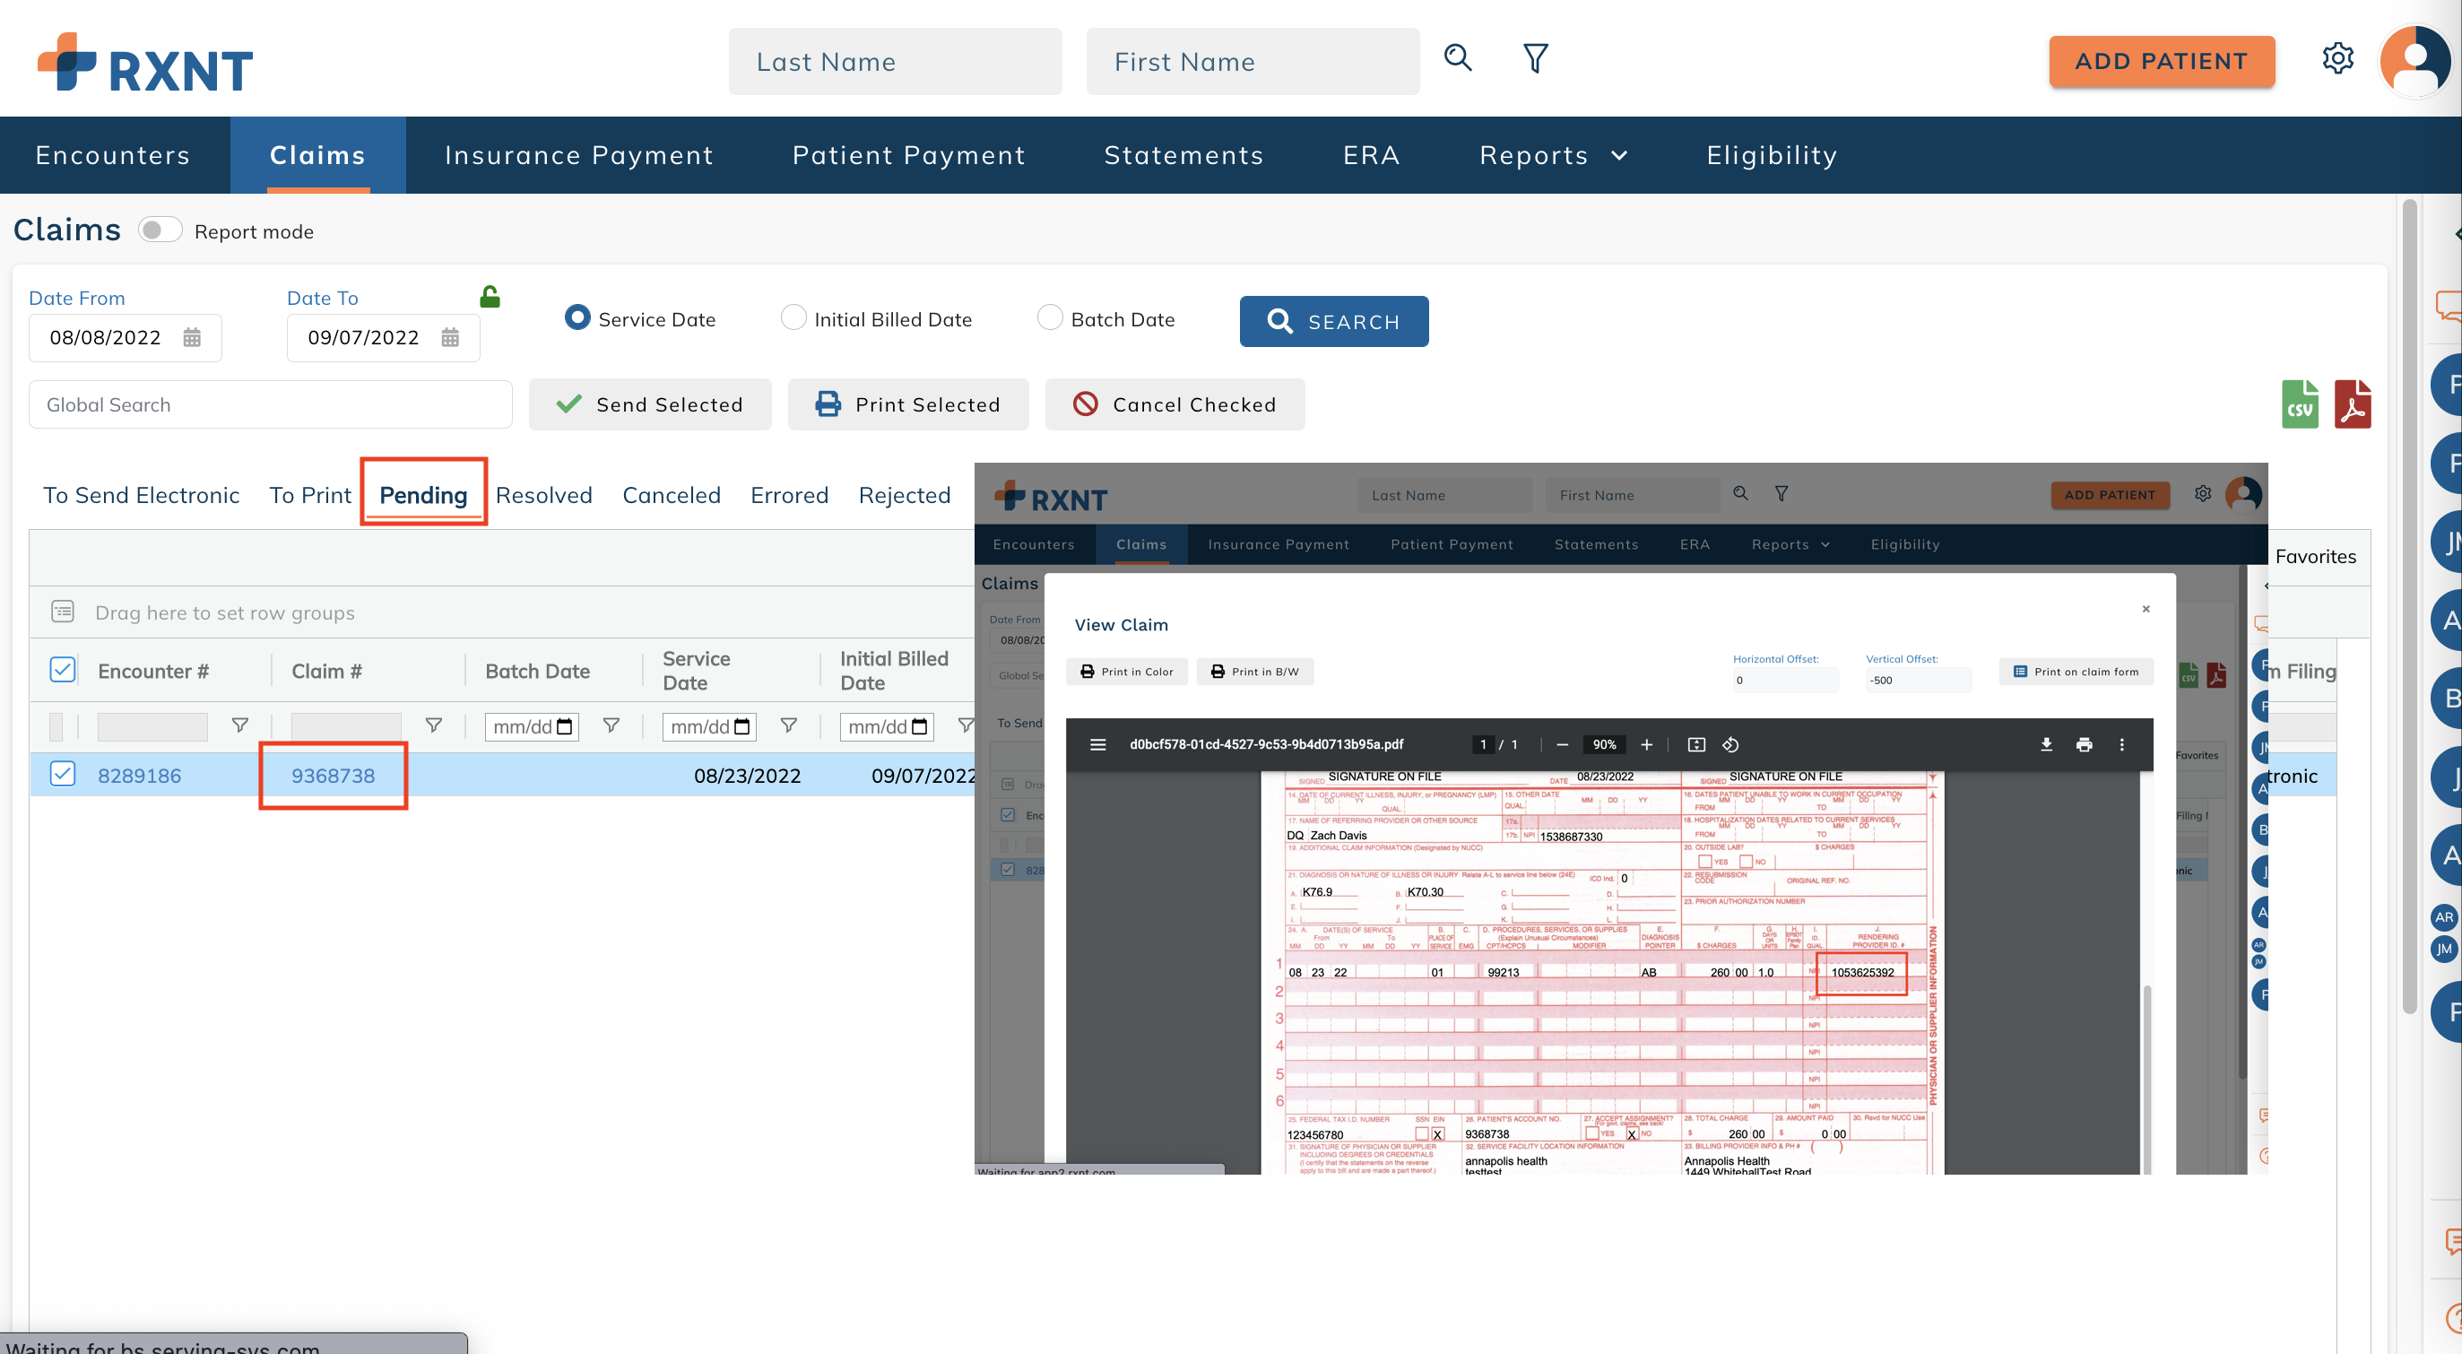Open the Encounters nav tab
The image size is (2462, 1354).
113,155
